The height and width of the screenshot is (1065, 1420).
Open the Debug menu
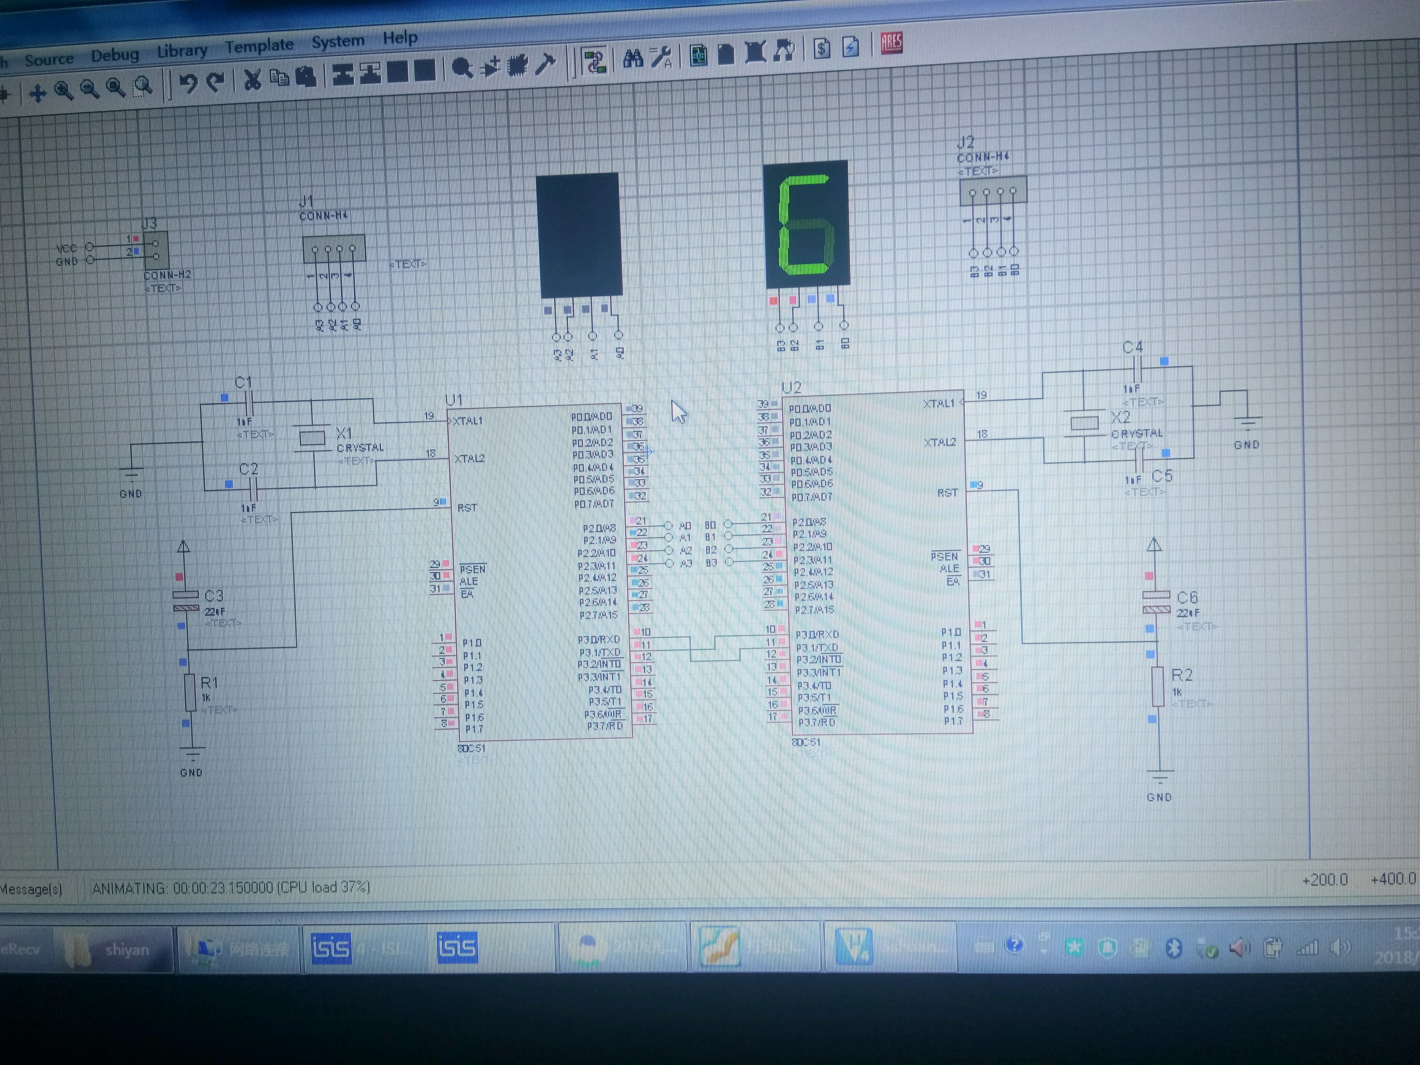115,55
